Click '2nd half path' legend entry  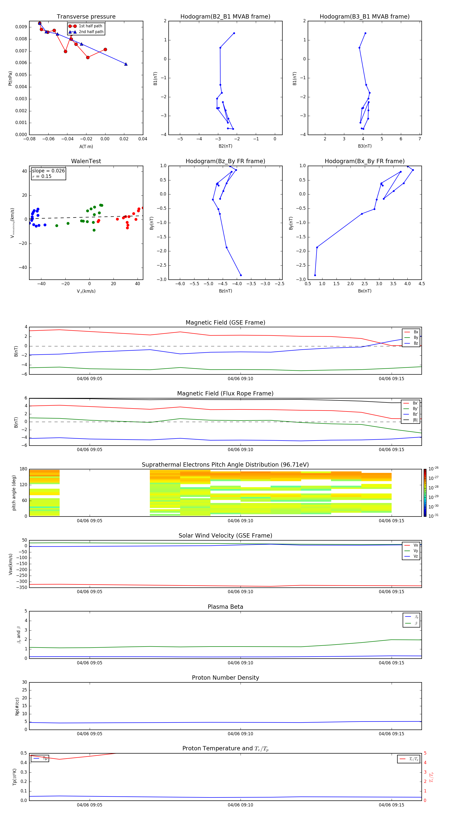[x=86, y=32]
